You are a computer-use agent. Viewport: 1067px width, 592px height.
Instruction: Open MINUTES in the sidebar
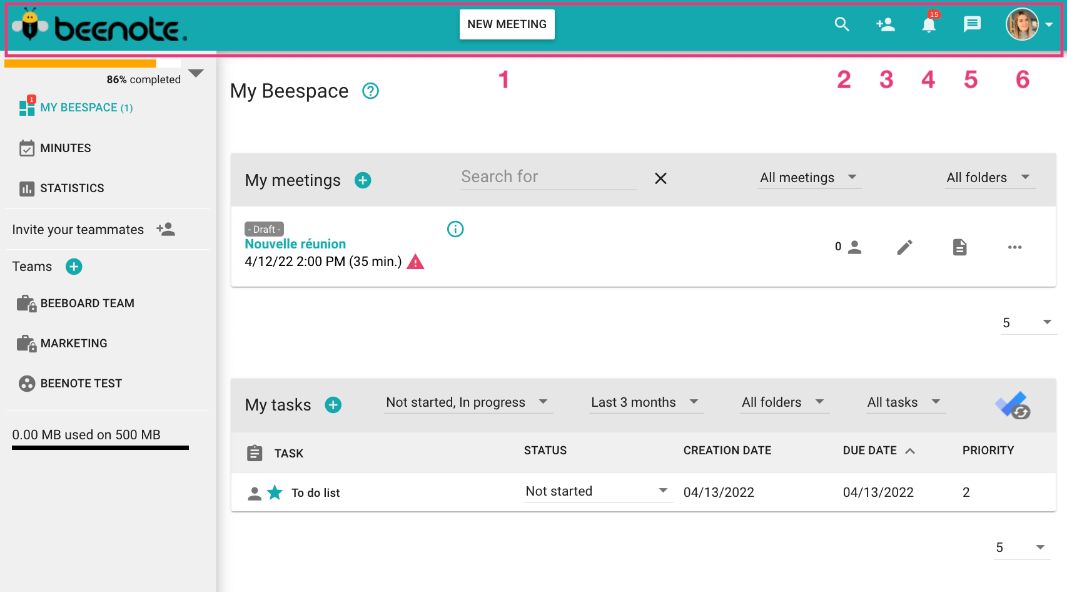(x=66, y=148)
